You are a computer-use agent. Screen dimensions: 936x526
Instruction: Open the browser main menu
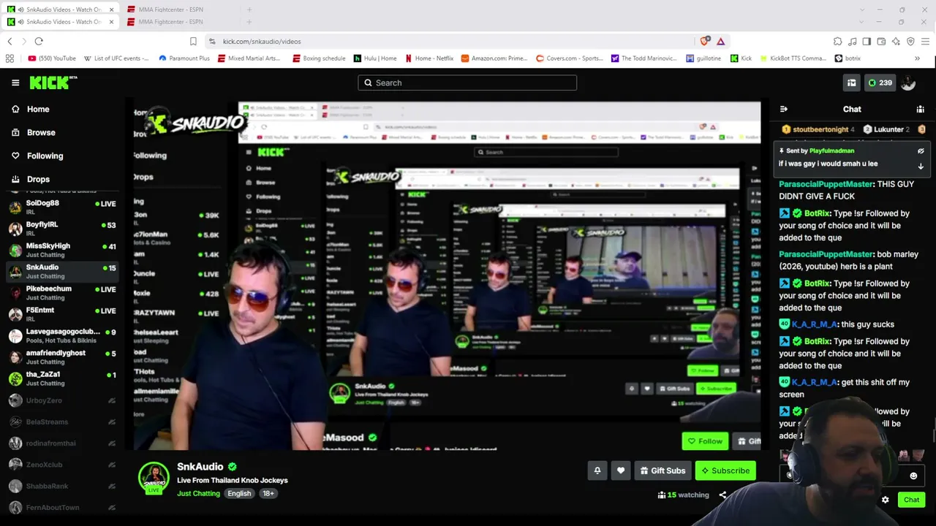click(925, 42)
